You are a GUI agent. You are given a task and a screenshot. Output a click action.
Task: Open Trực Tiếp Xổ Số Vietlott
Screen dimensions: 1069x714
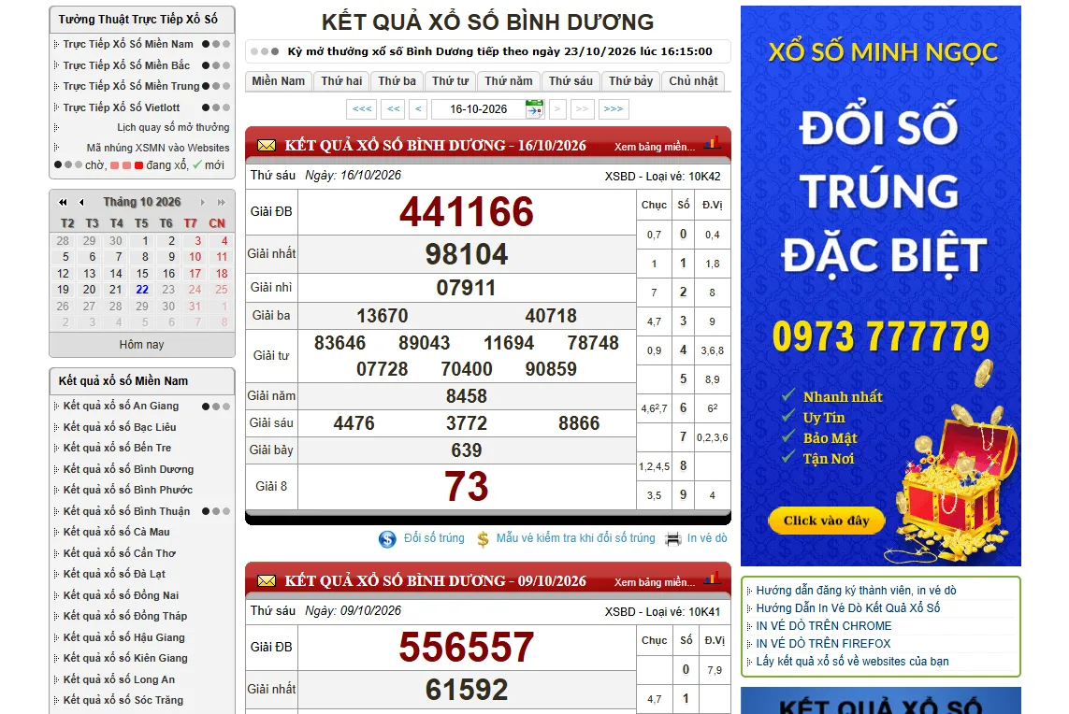[x=122, y=107]
